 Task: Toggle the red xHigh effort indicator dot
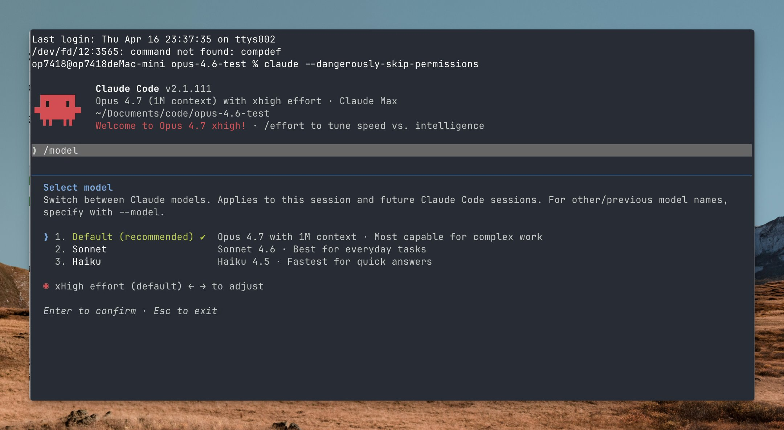tap(46, 286)
